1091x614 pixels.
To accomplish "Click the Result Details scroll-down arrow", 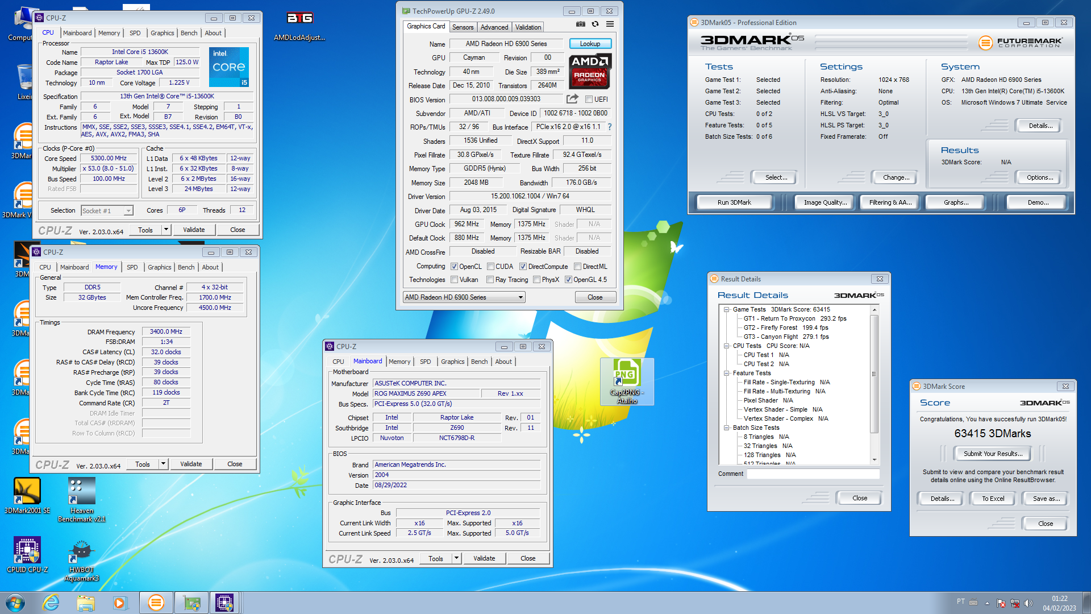I will click(874, 459).
